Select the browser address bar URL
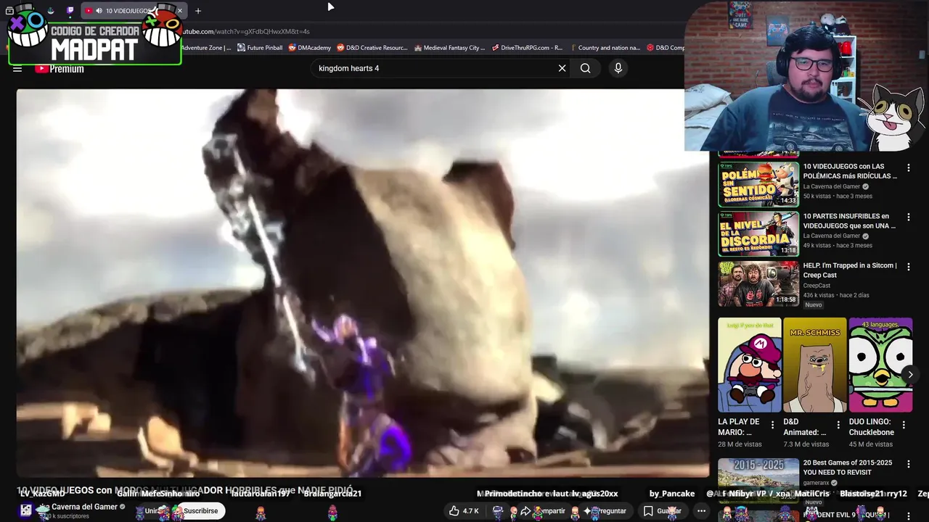The height and width of the screenshot is (522, 929). click(x=245, y=31)
